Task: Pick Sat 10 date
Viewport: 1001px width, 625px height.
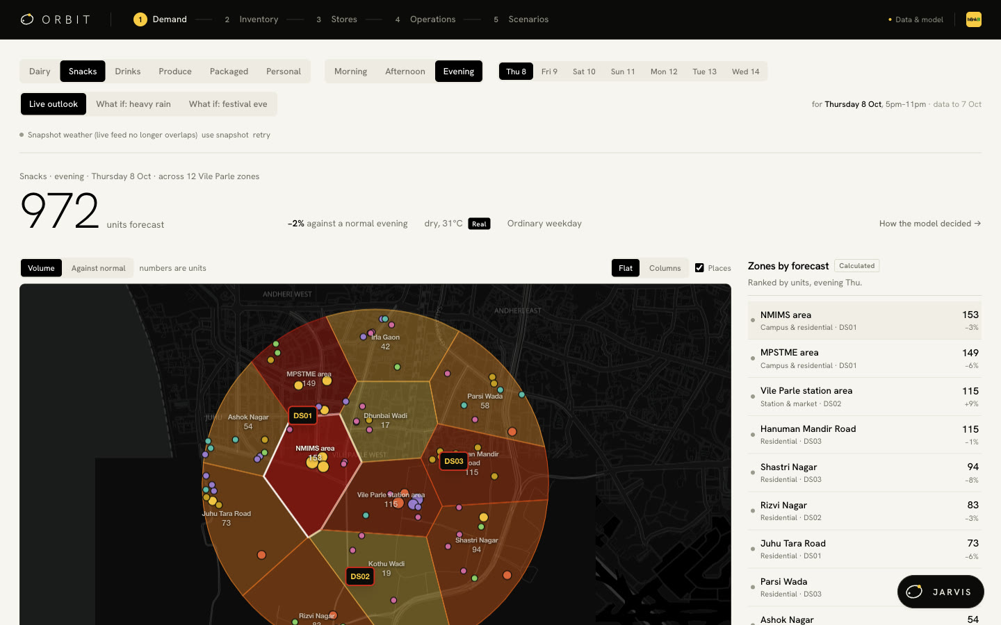Action: click(584, 72)
